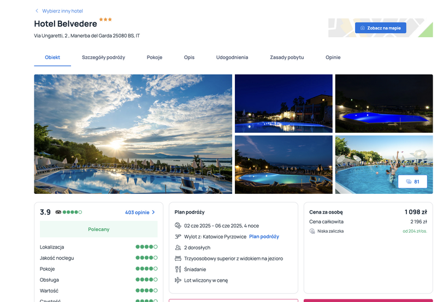Click the overall '3.9' rating score
Image resolution: width=437 pixels, height=302 pixels.
45,212
